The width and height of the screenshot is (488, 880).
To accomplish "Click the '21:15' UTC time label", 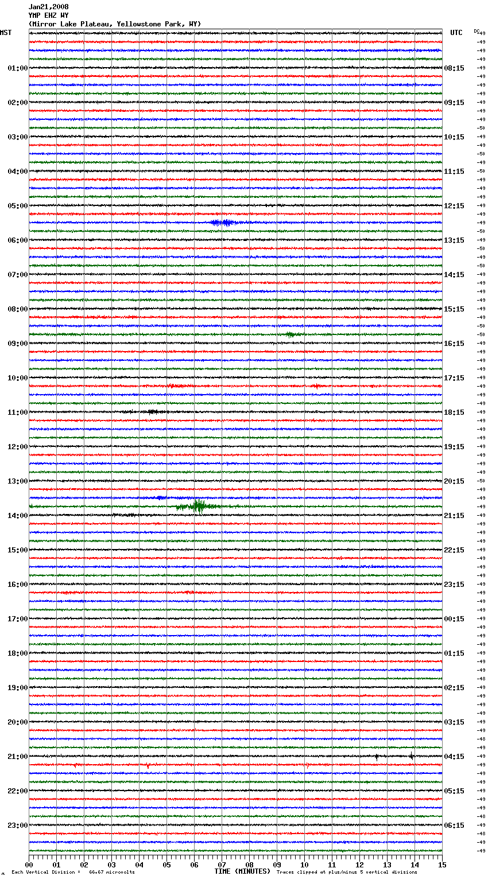I will [454, 516].
